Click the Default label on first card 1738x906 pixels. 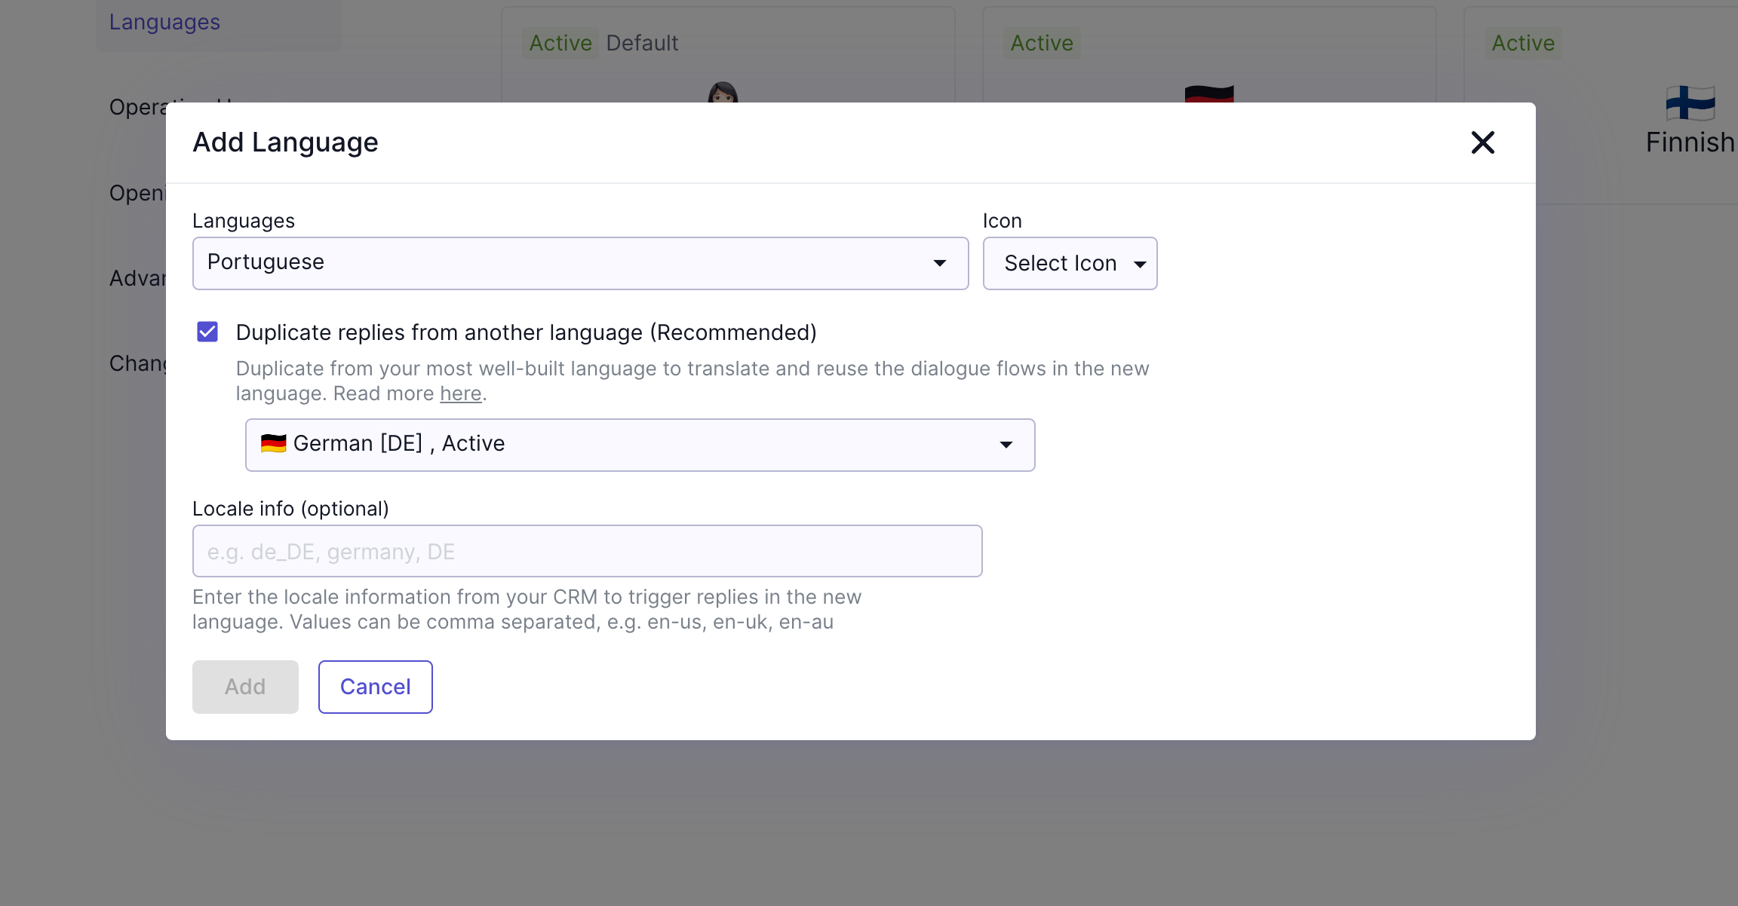click(642, 43)
